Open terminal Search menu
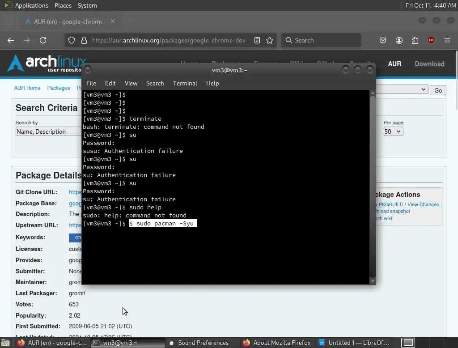This screenshot has height=348, width=458. coord(155,83)
